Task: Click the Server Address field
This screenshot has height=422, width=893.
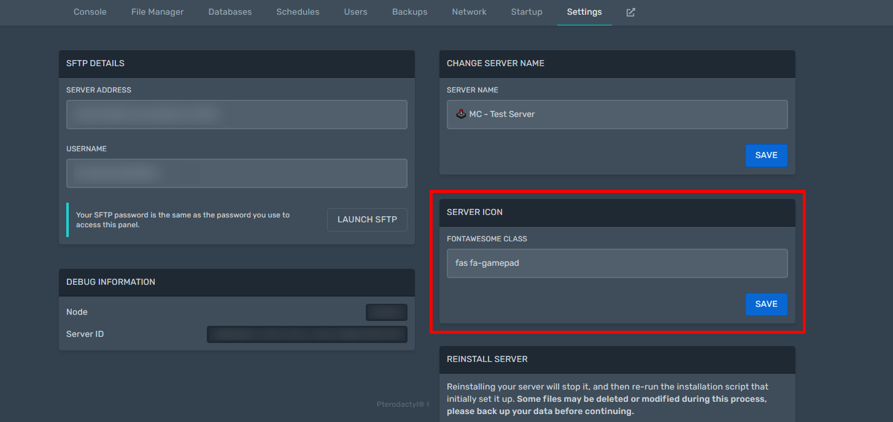Action: [236, 114]
